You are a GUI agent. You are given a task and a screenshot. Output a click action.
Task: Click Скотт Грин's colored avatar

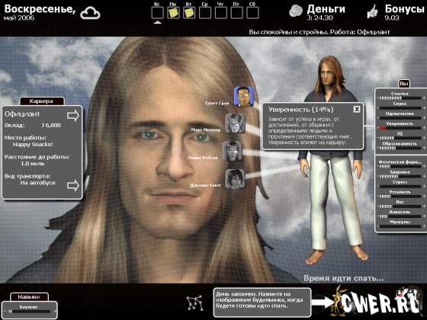pos(243,96)
